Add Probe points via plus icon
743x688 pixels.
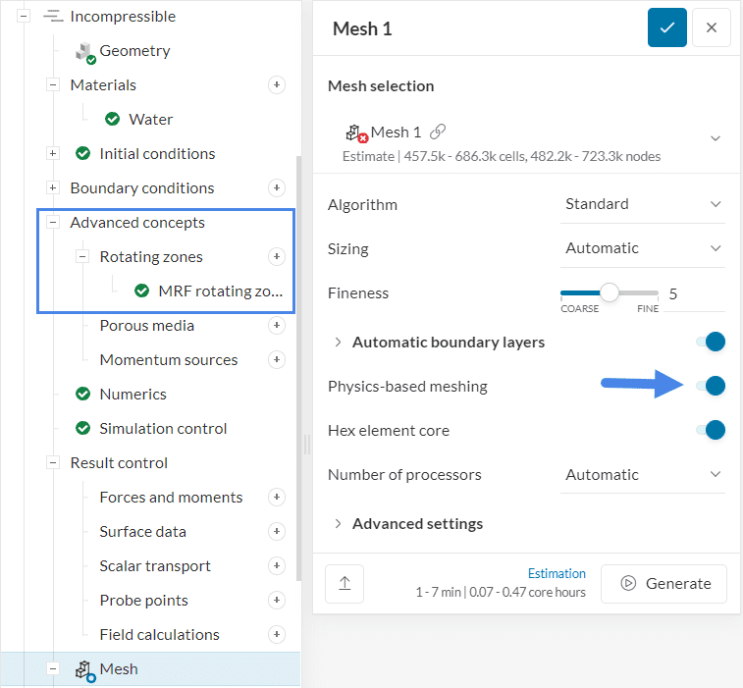click(277, 601)
